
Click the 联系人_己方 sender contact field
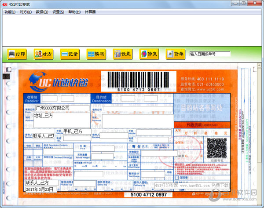point(43,136)
